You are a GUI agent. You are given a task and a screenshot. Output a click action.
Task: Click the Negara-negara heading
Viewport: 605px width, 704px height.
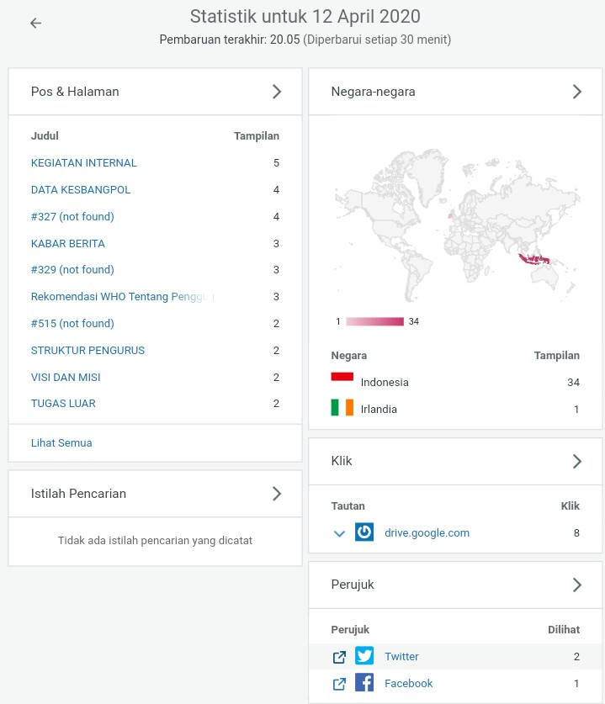tap(373, 92)
